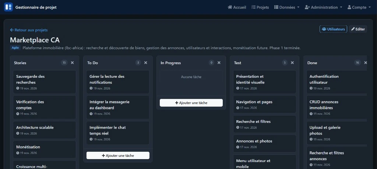
Task: Click the Gestionnaire de projet brand text
Action: 36,7
